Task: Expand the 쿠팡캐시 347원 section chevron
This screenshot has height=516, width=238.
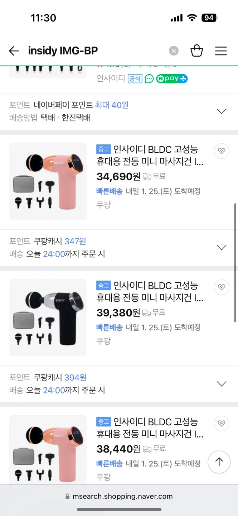Action: pyautogui.click(x=221, y=247)
